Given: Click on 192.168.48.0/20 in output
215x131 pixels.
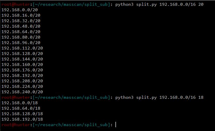Looking at the screenshot, I should [x=21, y=26].
